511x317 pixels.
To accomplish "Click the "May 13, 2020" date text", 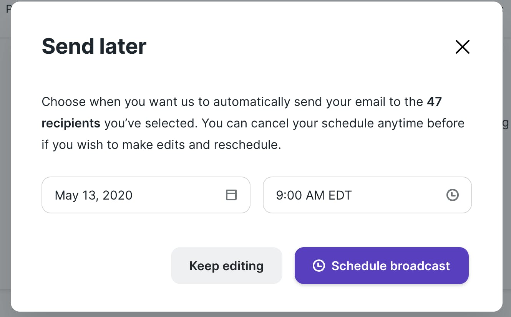I will 94,195.
